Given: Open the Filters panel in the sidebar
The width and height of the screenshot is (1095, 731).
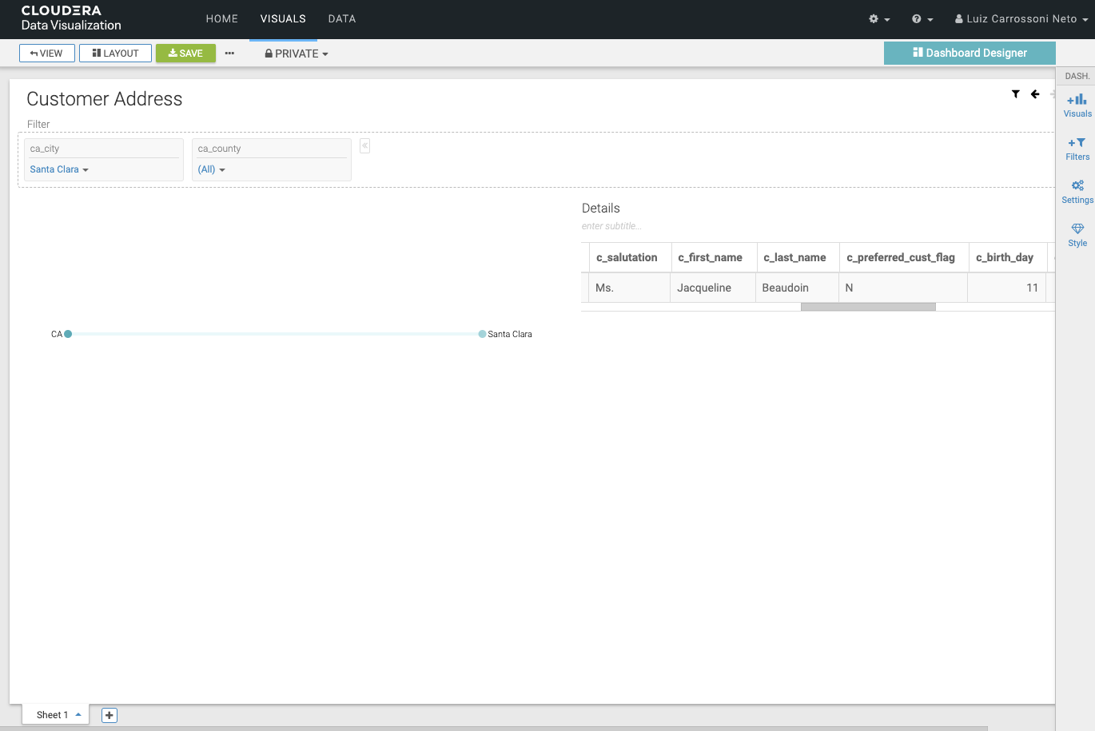Looking at the screenshot, I should 1077,149.
